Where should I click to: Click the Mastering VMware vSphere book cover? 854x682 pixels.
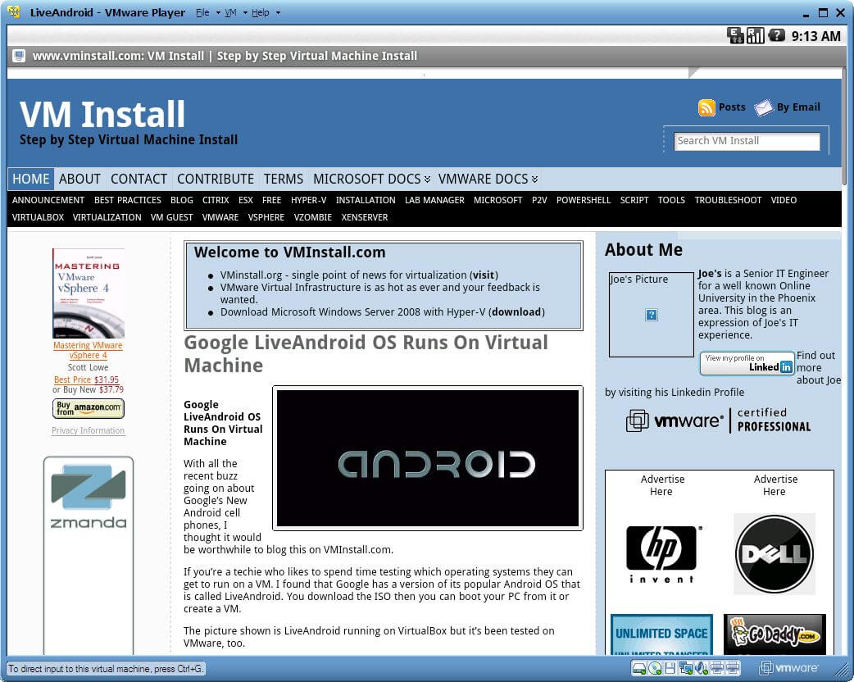89,293
